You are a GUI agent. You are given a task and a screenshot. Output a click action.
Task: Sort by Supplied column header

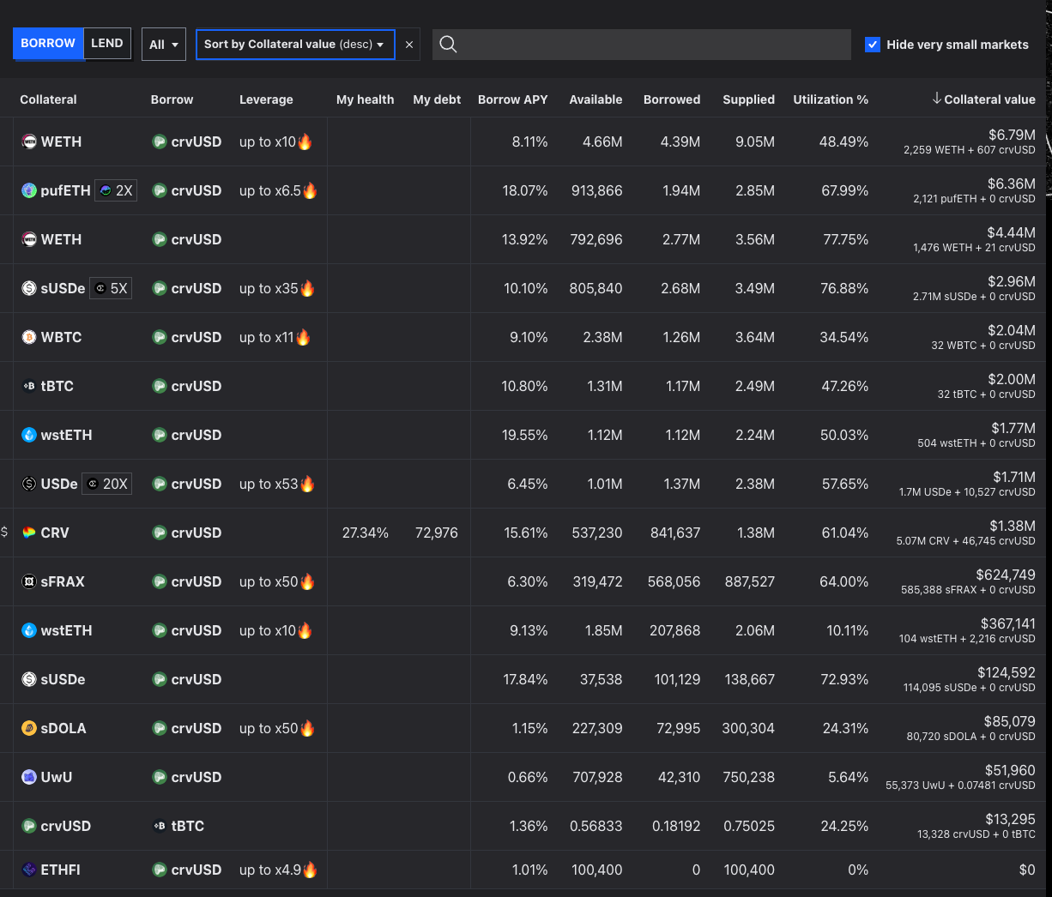[748, 99]
